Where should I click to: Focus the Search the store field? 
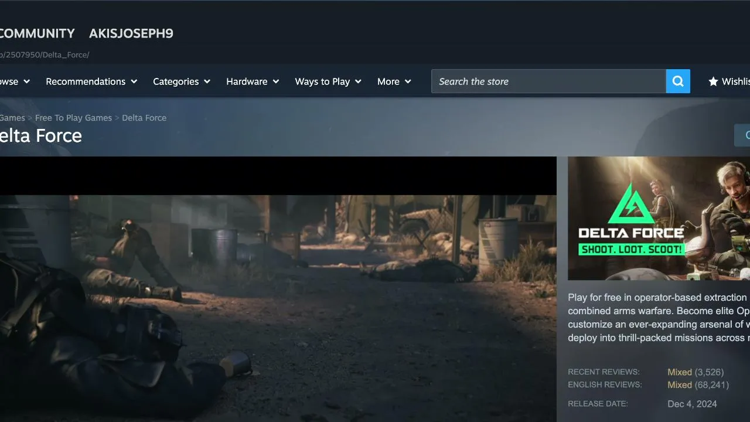[x=548, y=81]
